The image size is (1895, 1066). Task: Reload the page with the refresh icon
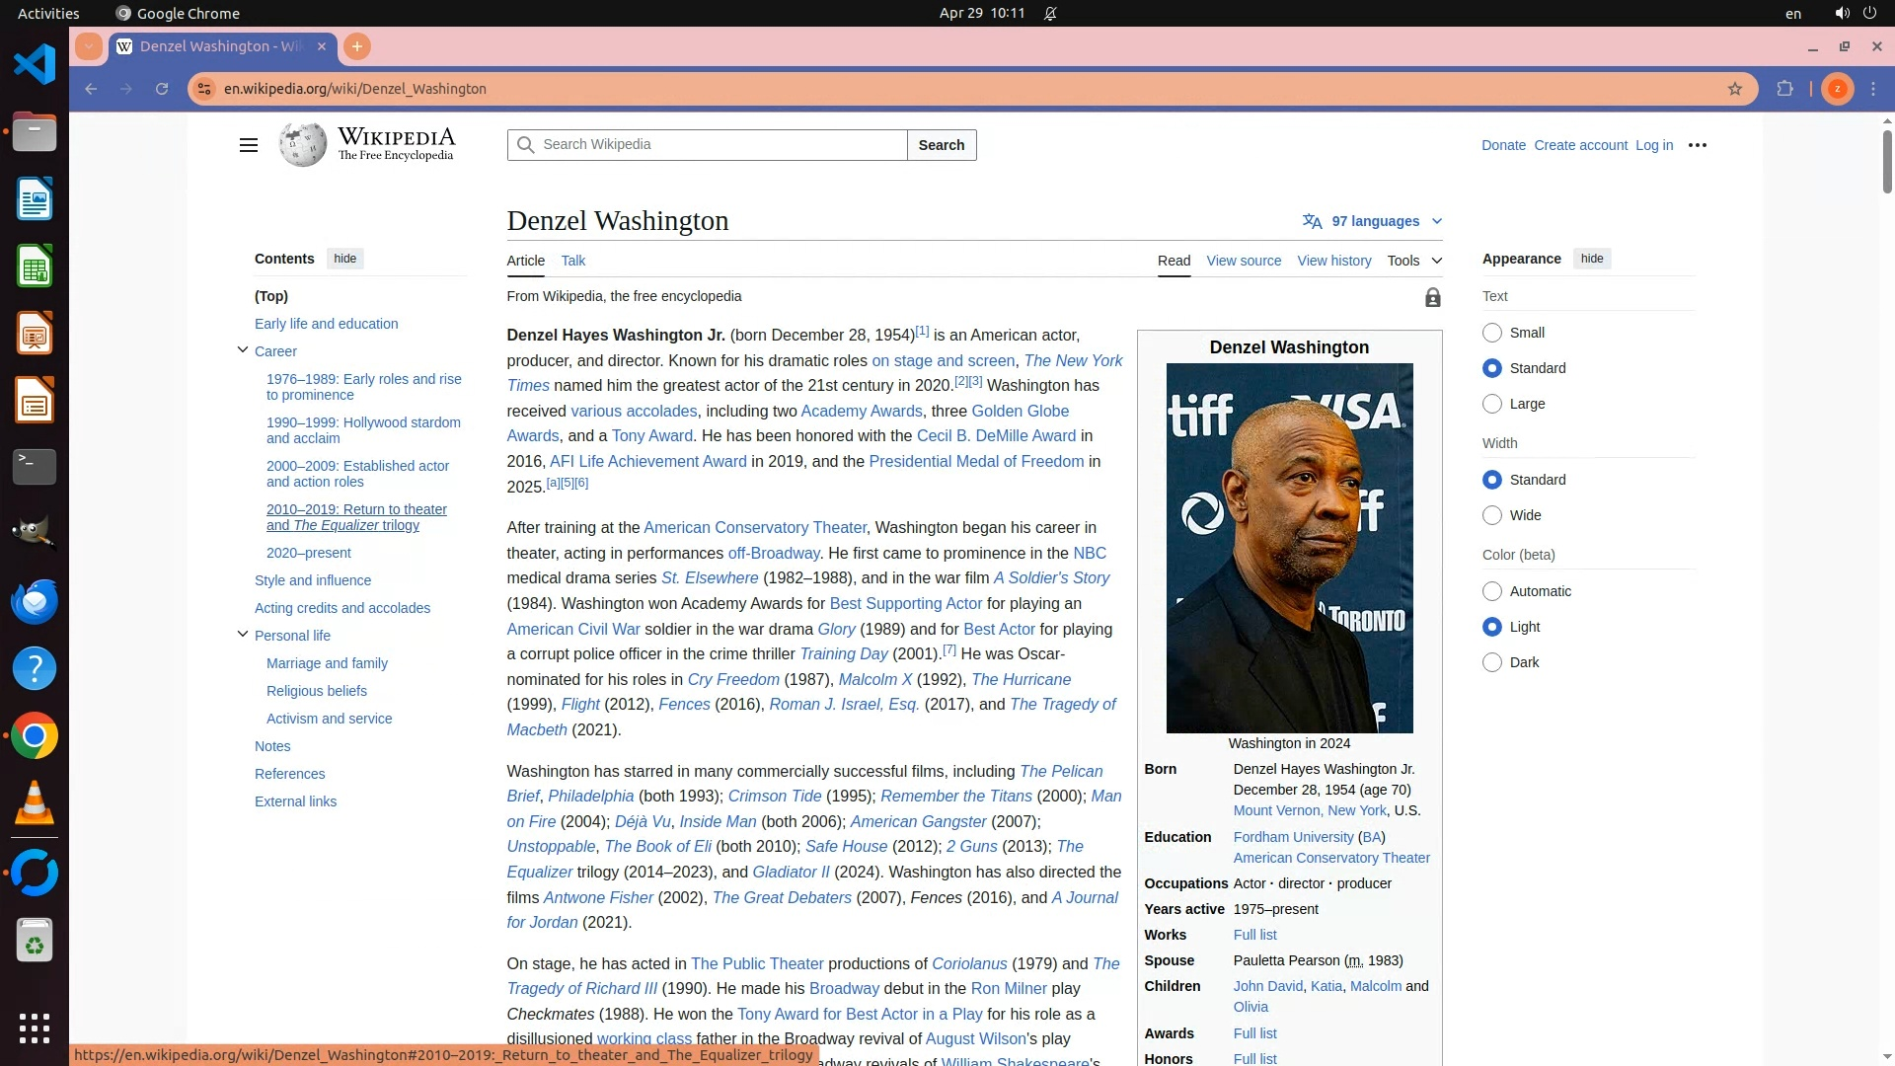click(x=162, y=89)
